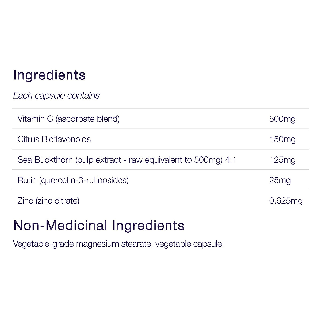Select the 150mg amount value
The height and width of the screenshot is (321, 321).
tap(282, 139)
